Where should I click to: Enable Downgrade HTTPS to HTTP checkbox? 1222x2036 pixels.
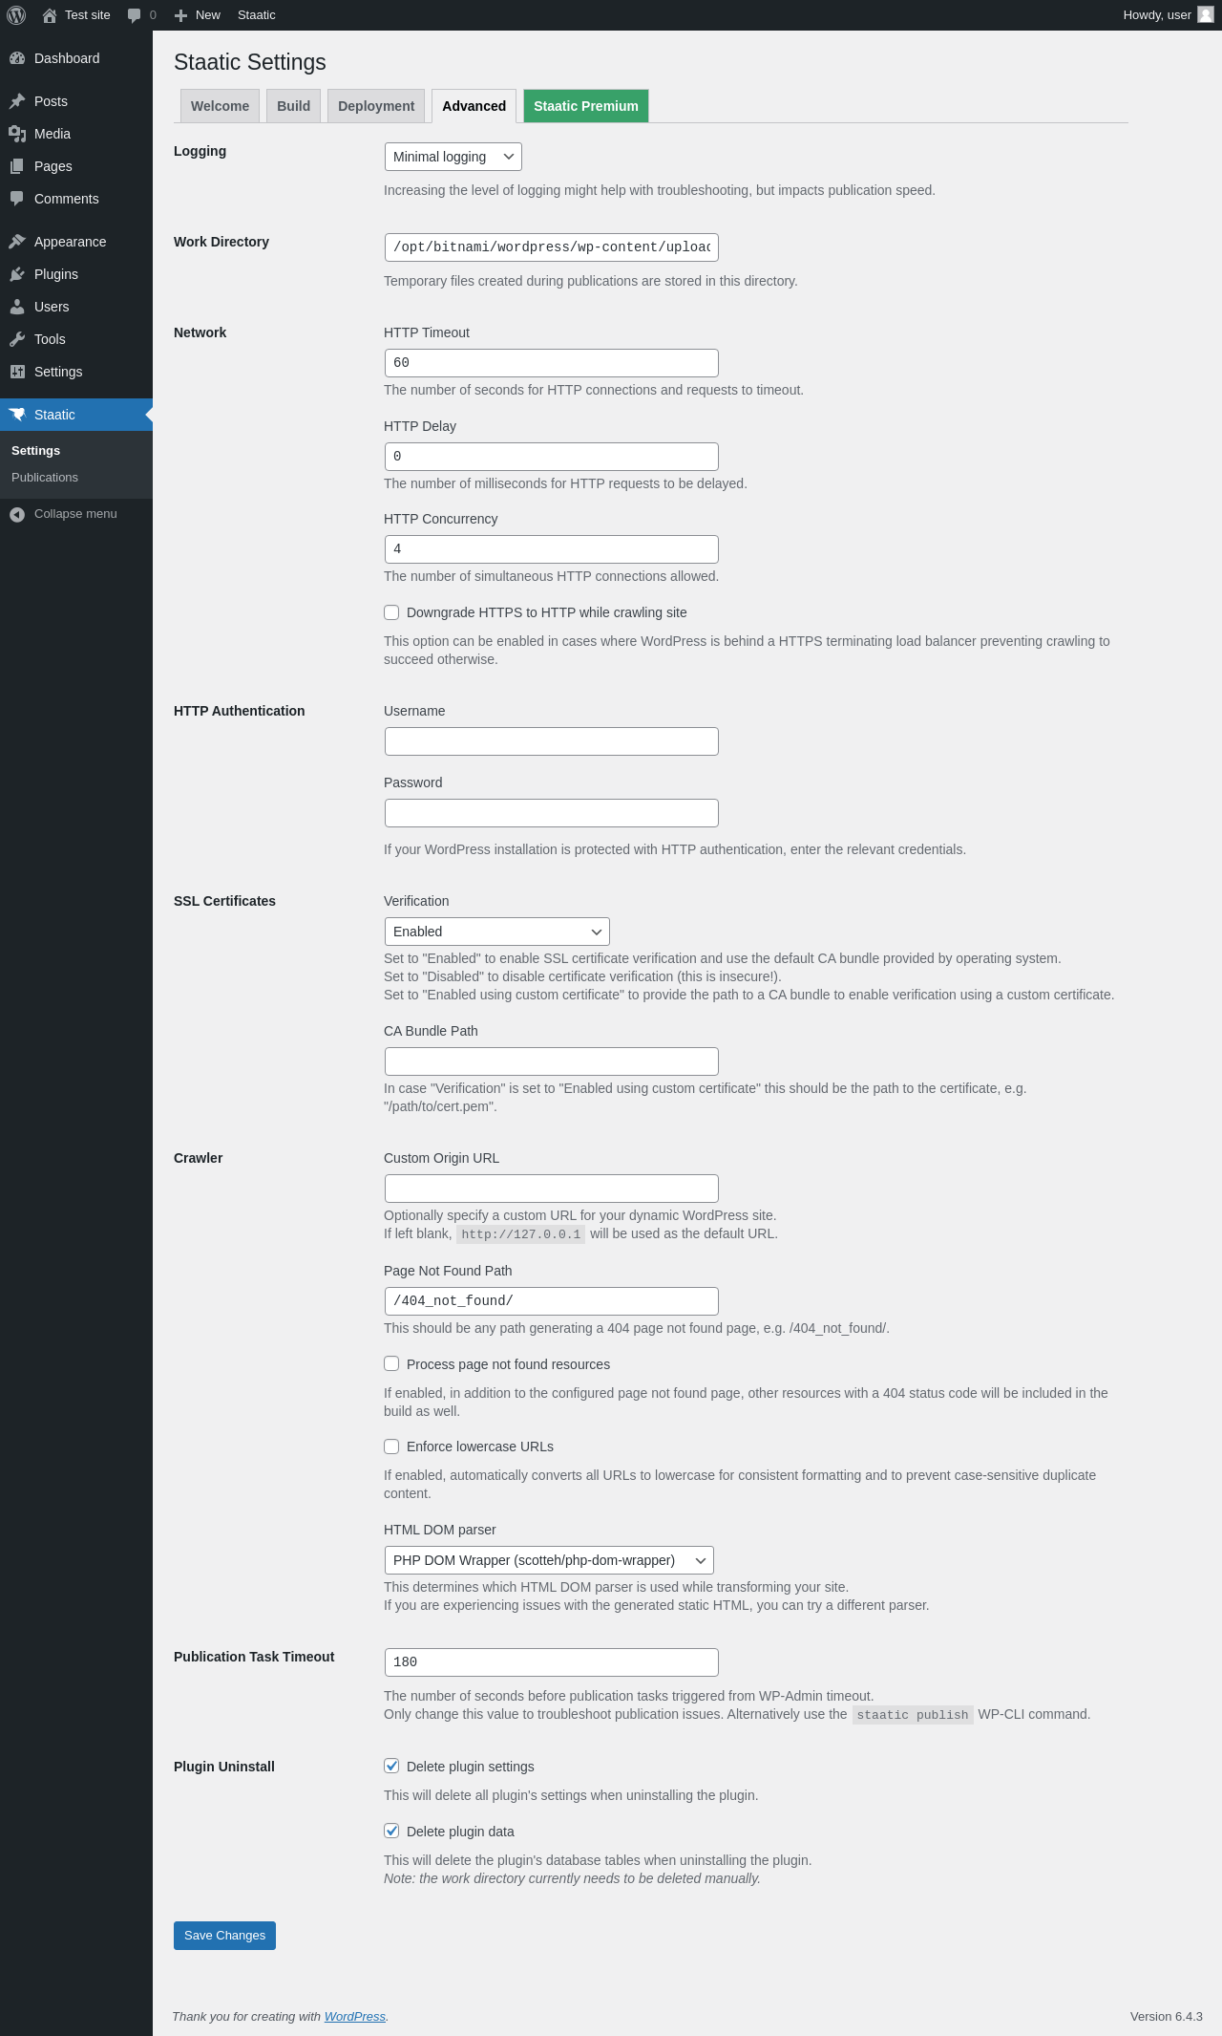391,612
